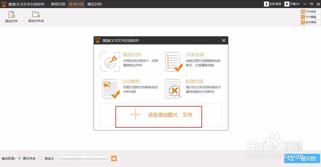Image resolution: width=321 pixels, height=167 pixels.
Task: Select the 自定义 output radio button
Action: (x=41, y=158)
